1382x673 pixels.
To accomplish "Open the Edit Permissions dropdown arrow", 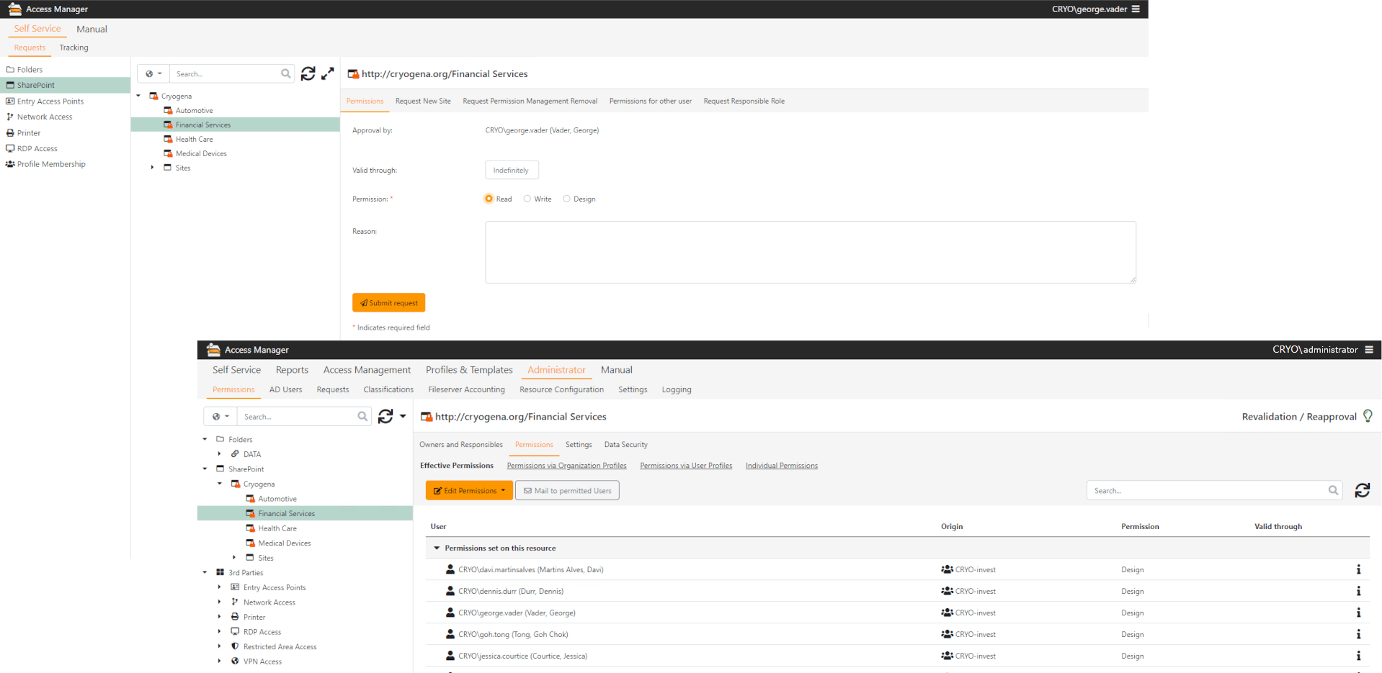I will [502, 490].
